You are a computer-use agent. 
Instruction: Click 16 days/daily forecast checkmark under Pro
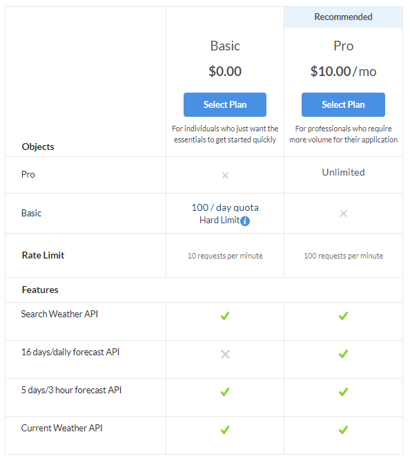pos(343,354)
